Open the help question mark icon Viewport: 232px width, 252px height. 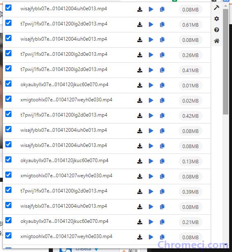216,30
